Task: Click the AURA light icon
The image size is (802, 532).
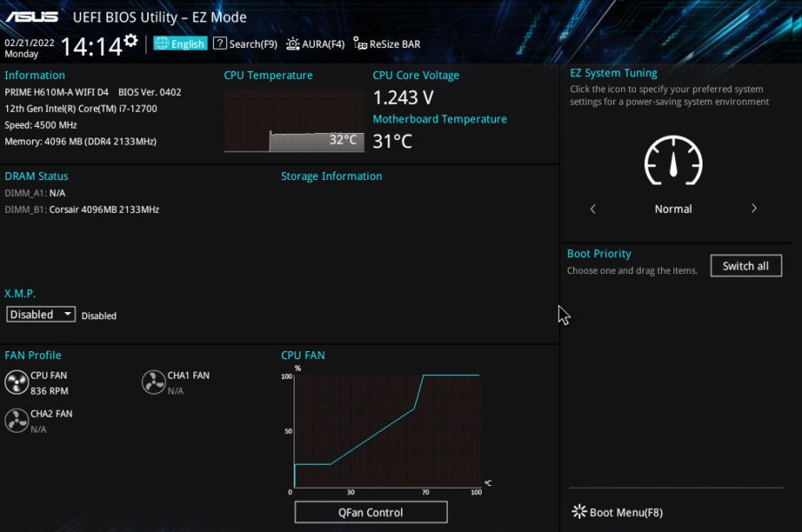Action: point(293,44)
